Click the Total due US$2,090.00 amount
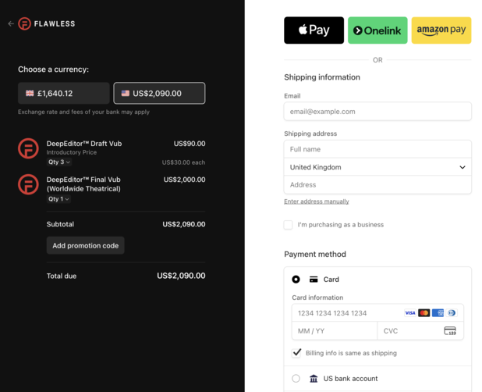The height and width of the screenshot is (392, 482). click(x=181, y=276)
